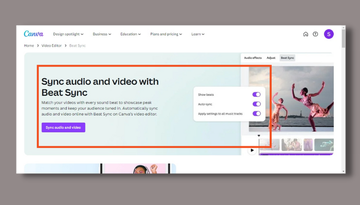The height and width of the screenshot is (205, 360).
Task: Expand the Learn menu
Action: click(x=197, y=34)
